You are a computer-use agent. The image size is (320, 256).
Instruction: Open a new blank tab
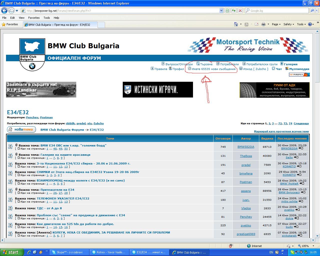(x=101, y=25)
